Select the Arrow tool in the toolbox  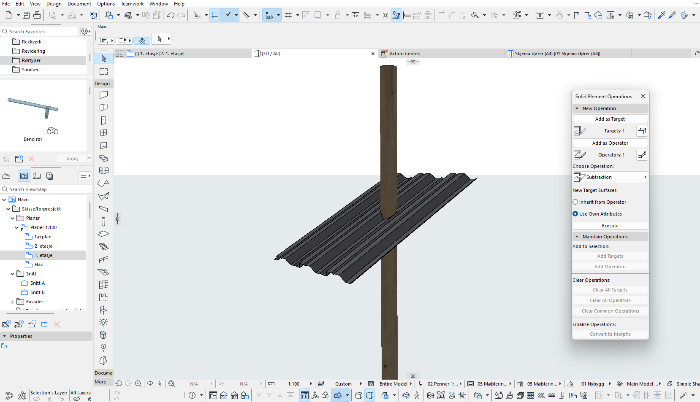click(103, 58)
